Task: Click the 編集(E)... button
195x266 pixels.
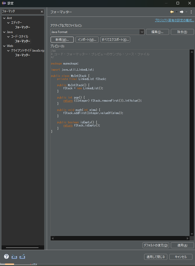Action: point(157,32)
